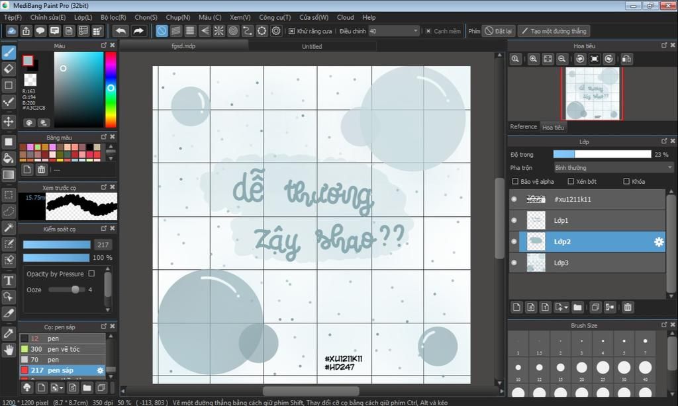Toggle the Khử răng cưa anti-aliasing checkbox
This screenshot has height=406, width=678.
coord(292,31)
